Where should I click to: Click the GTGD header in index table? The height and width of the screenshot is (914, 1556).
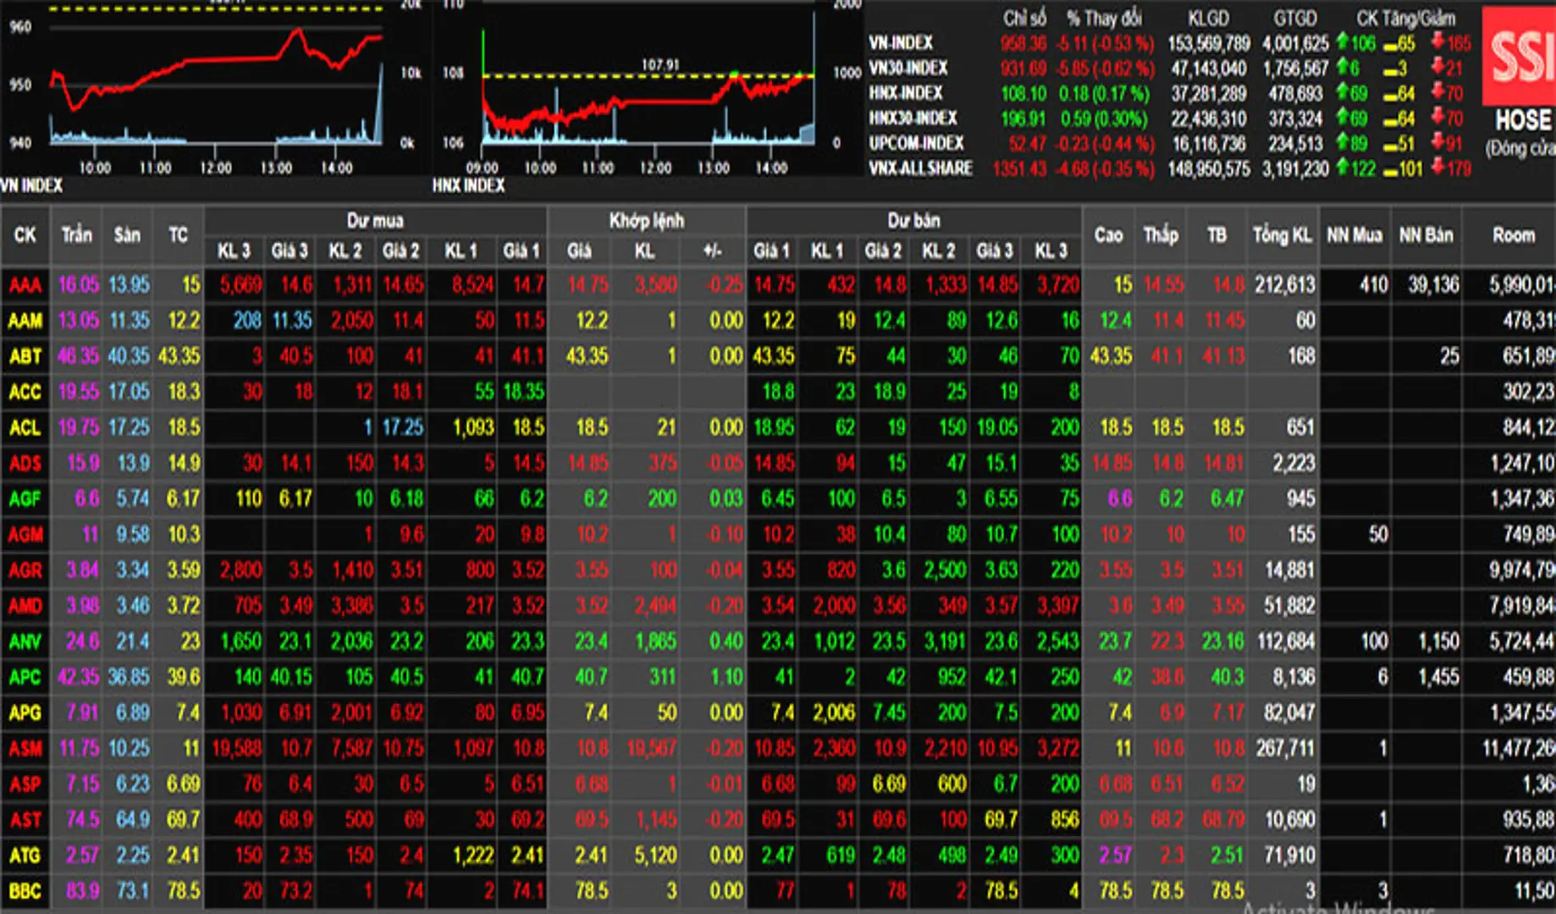click(x=1295, y=18)
